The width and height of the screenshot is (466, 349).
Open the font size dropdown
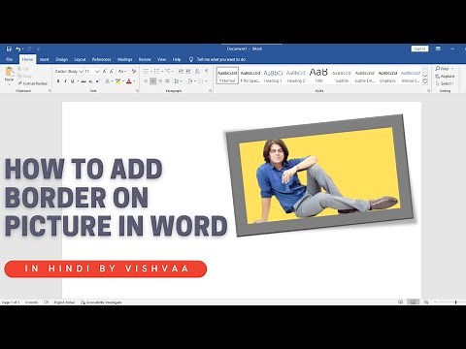(x=97, y=71)
